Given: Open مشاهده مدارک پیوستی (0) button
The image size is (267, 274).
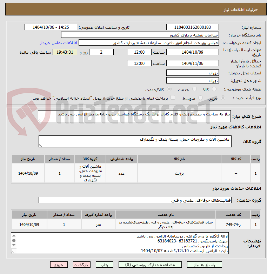Looking at the screenshot, I should (150, 265).
